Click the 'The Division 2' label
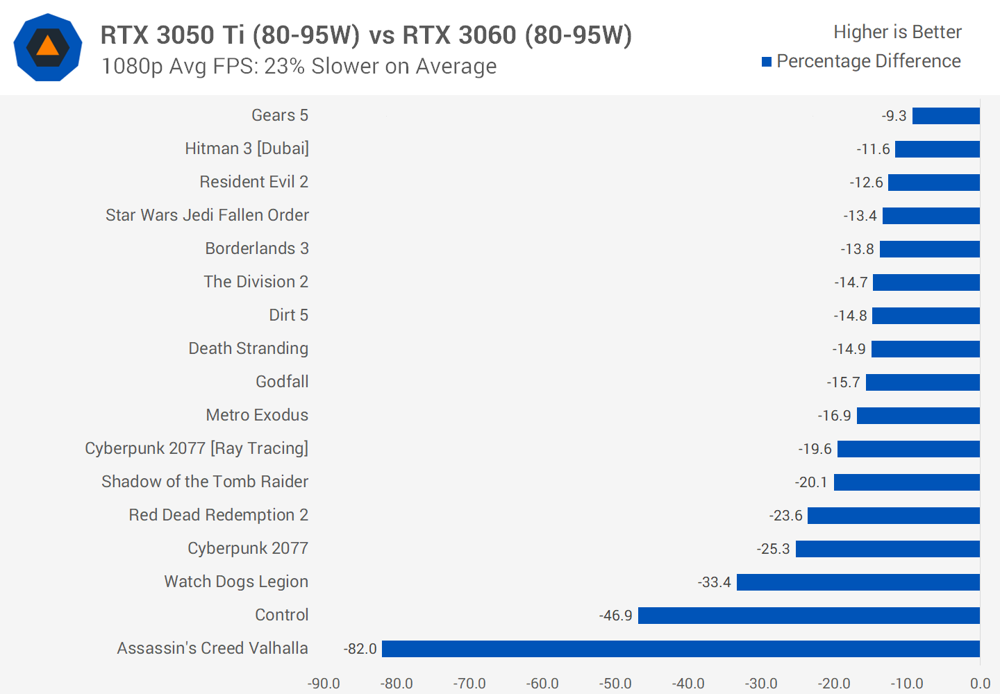 256,282
